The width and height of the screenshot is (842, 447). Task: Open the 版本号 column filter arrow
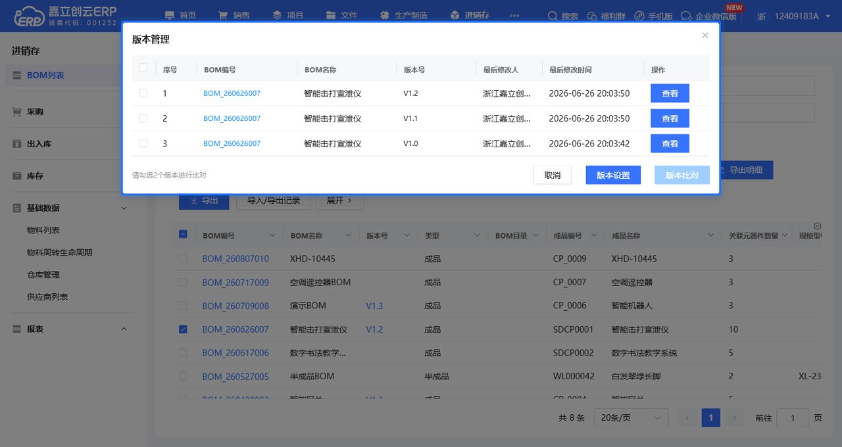click(407, 235)
